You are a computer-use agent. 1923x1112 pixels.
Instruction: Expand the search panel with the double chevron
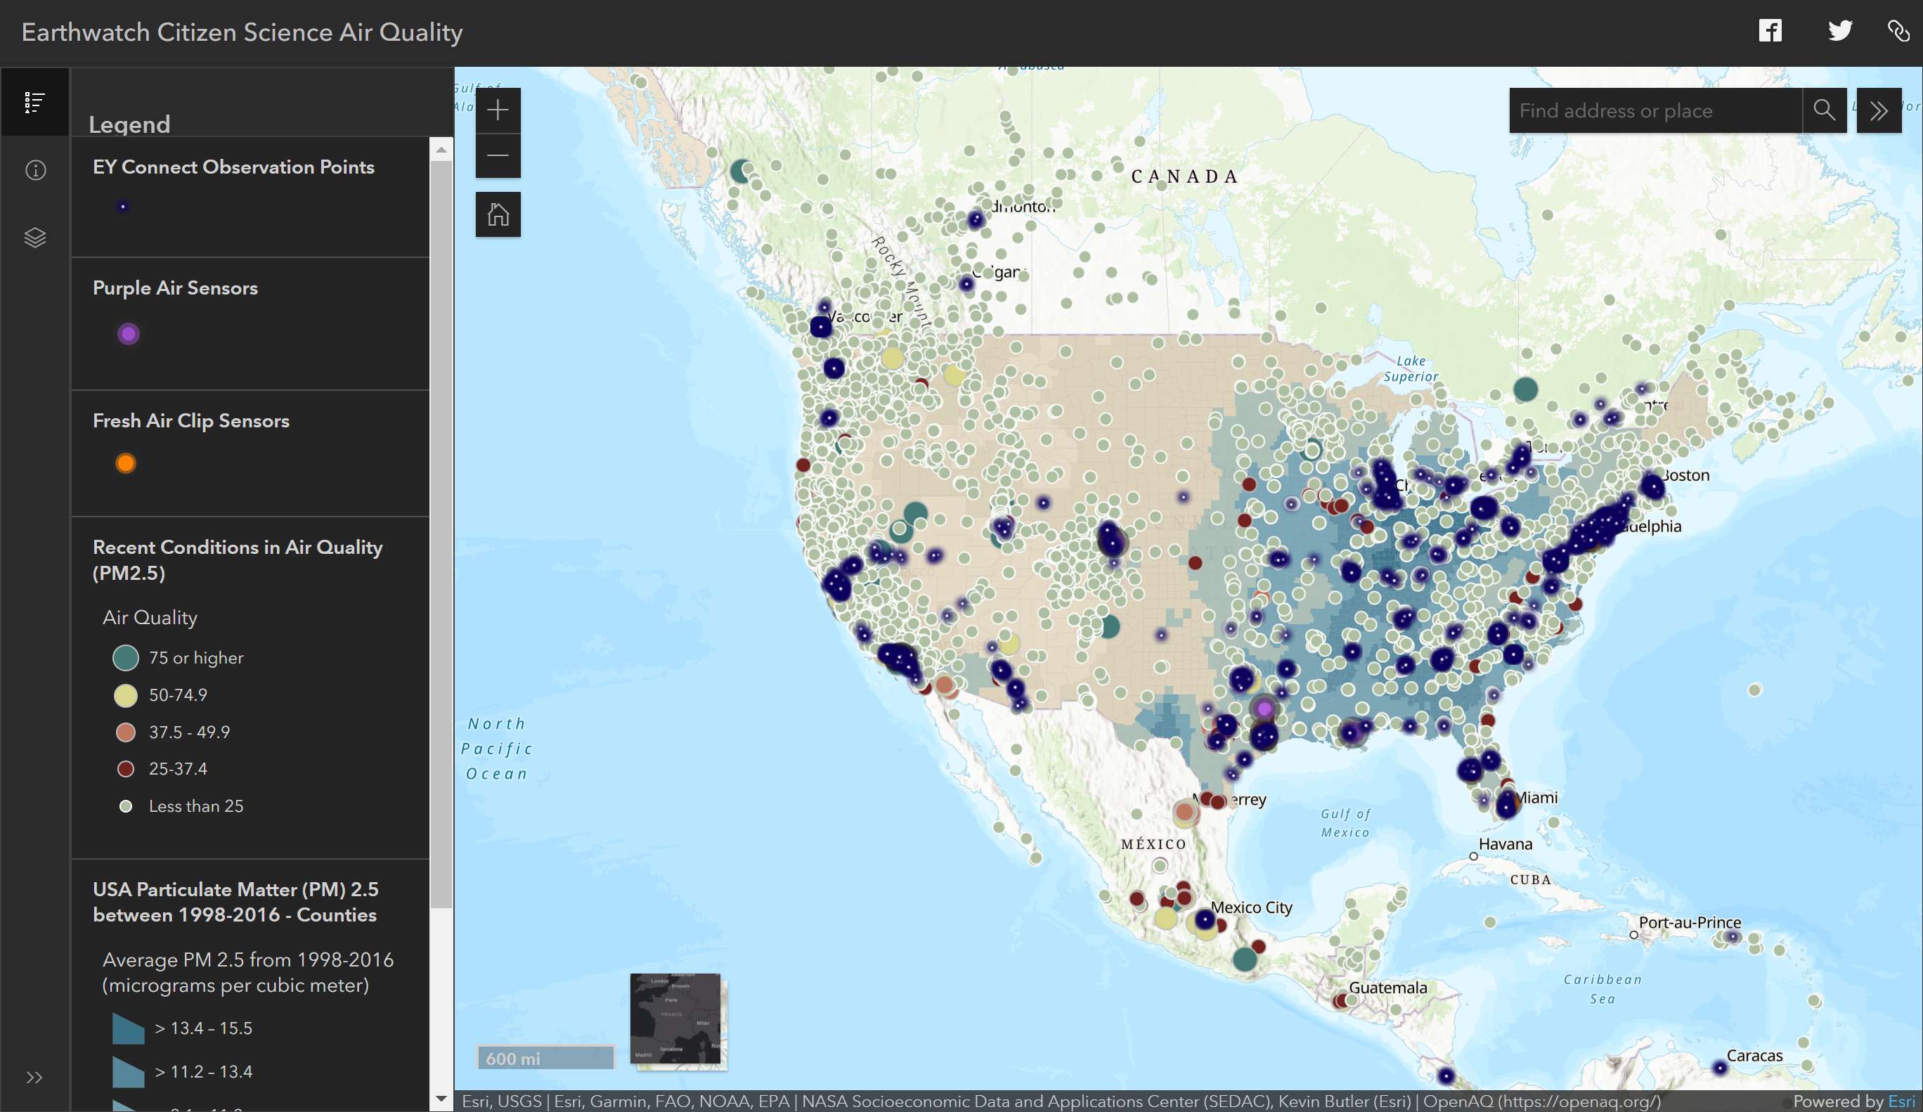point(1879,110)
